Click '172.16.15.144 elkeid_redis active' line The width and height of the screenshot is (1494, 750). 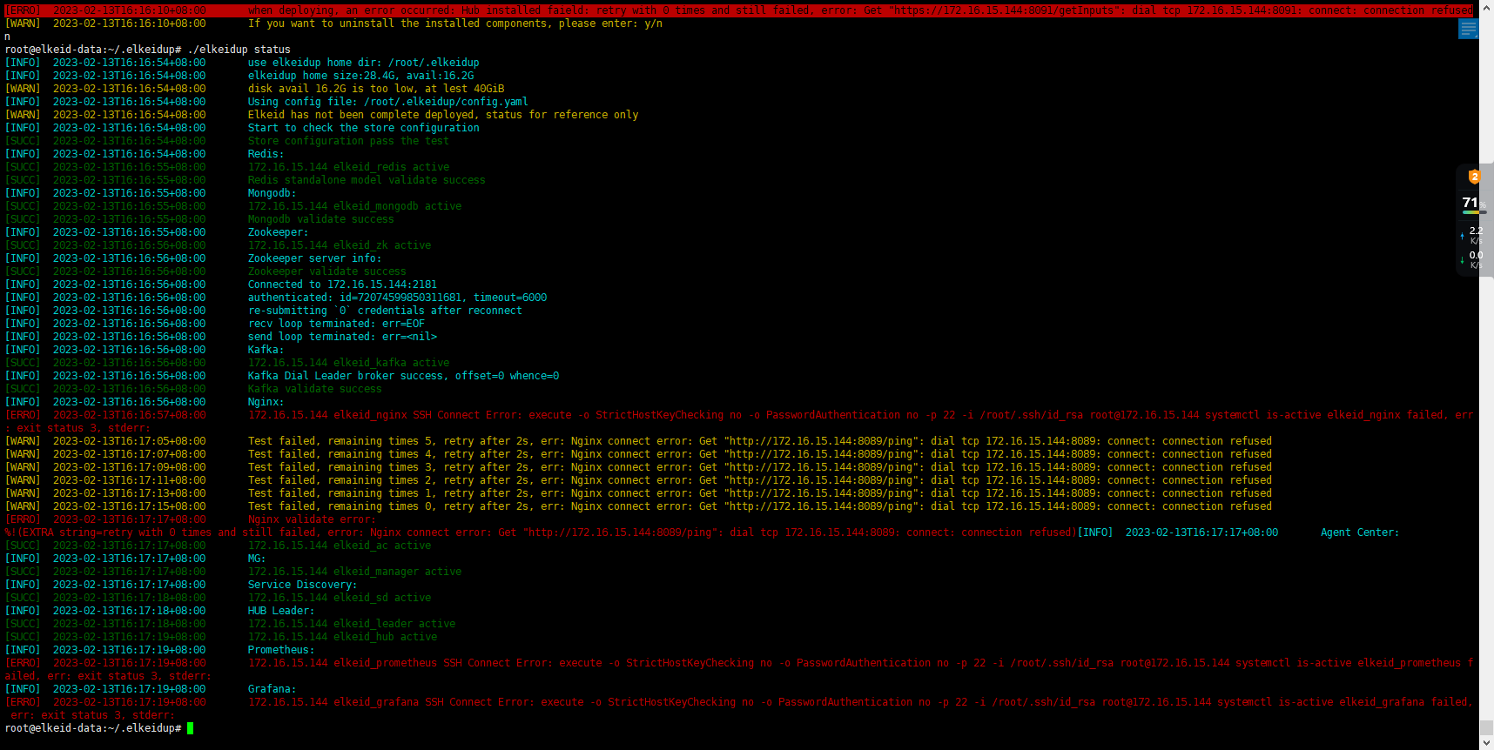(x=349, y=167)
